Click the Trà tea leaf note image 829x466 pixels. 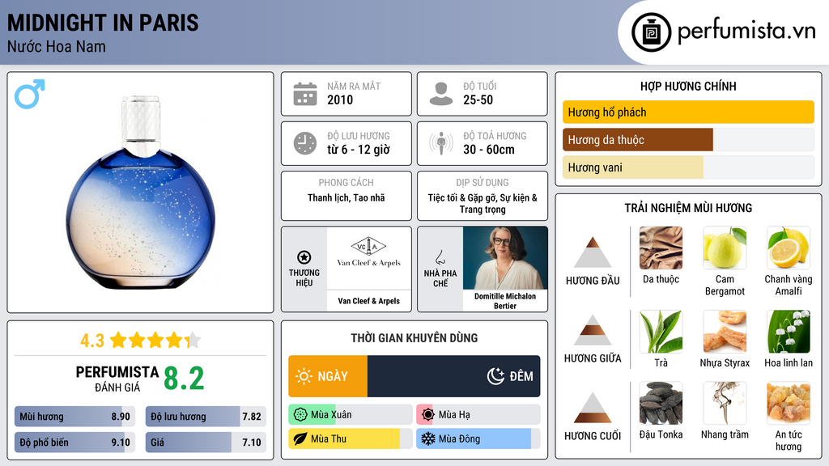point(661,331)
